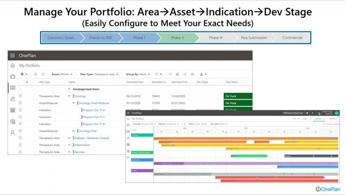
Task: Switch to the Dashboard view tab
Action: pyautogui.click(x=333, y=119)
